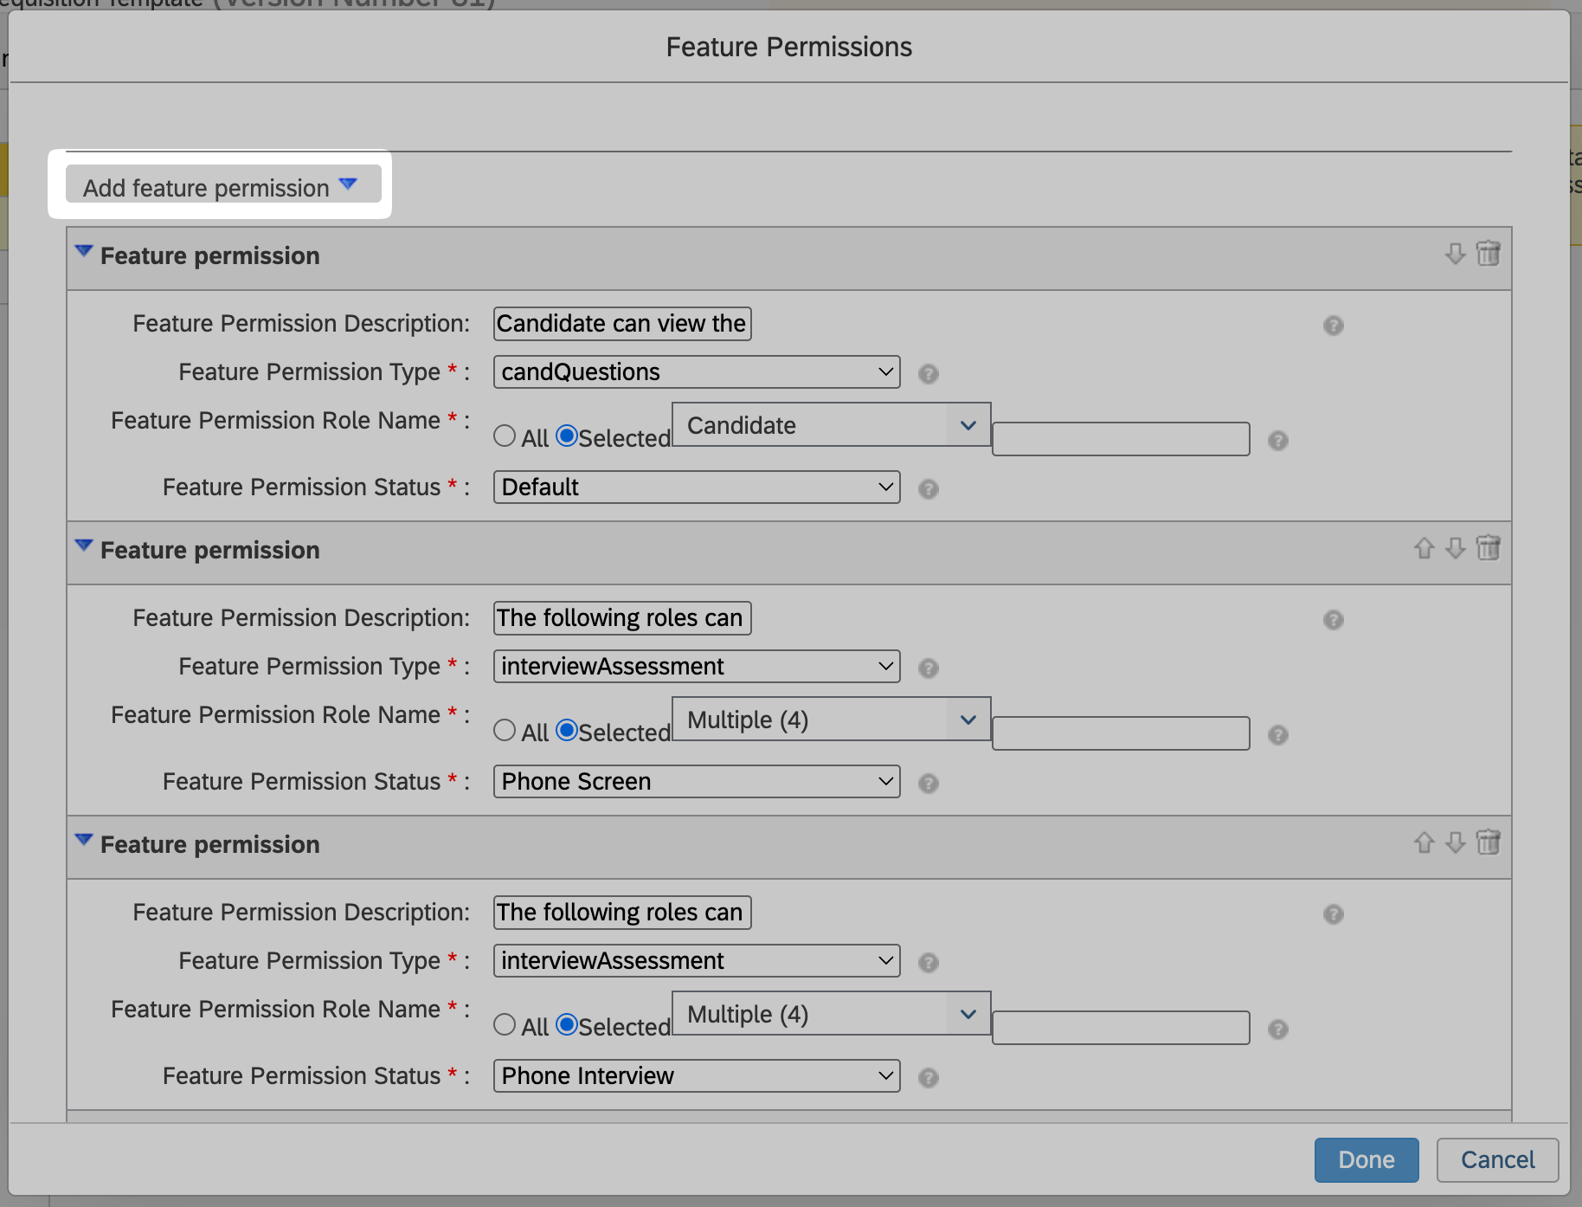1582x1207 pixels.
Task: Delete the Phone Interview feature permission
Action: [x=1489, y=842]
